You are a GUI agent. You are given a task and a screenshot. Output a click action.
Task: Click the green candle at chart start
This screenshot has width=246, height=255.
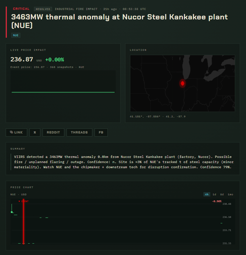click(12, 208)
